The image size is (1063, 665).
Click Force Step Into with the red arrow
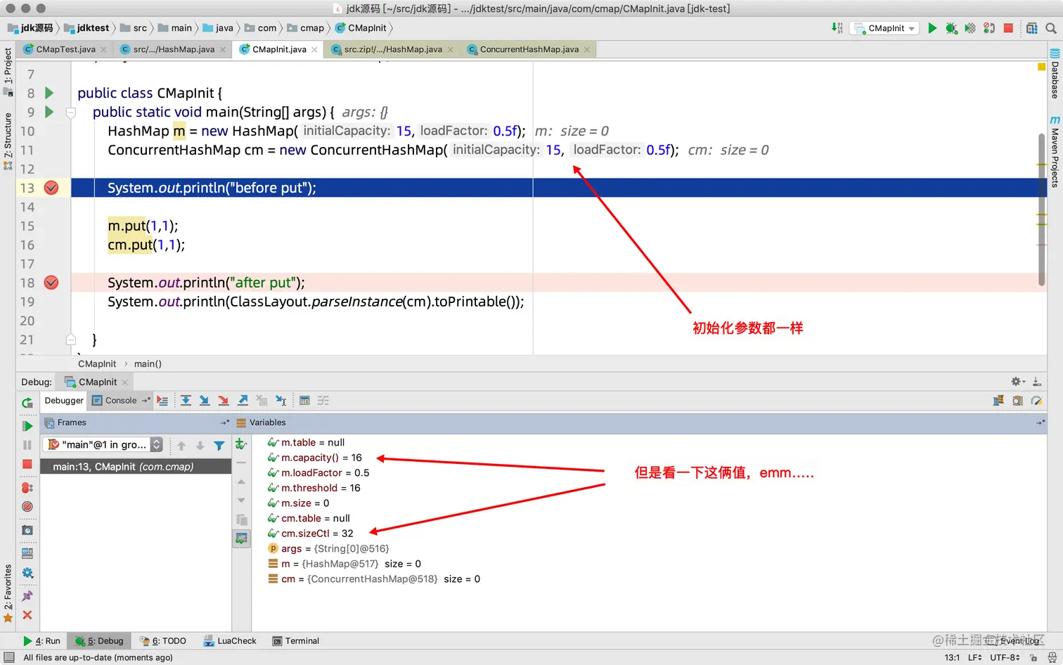[x=224, y=401]
